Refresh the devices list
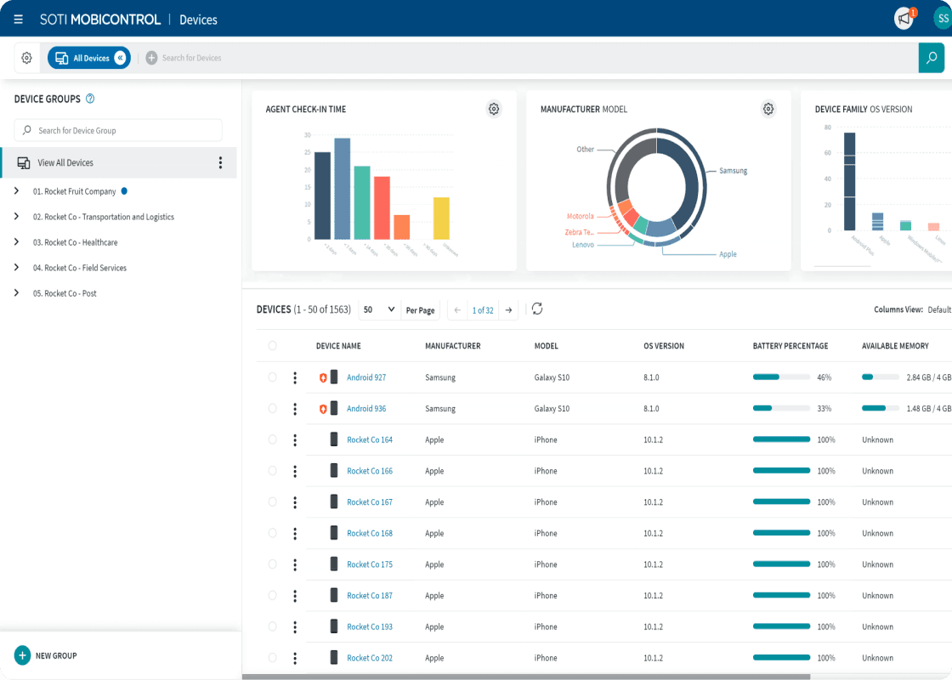952x680 pixels. point(537,309)
